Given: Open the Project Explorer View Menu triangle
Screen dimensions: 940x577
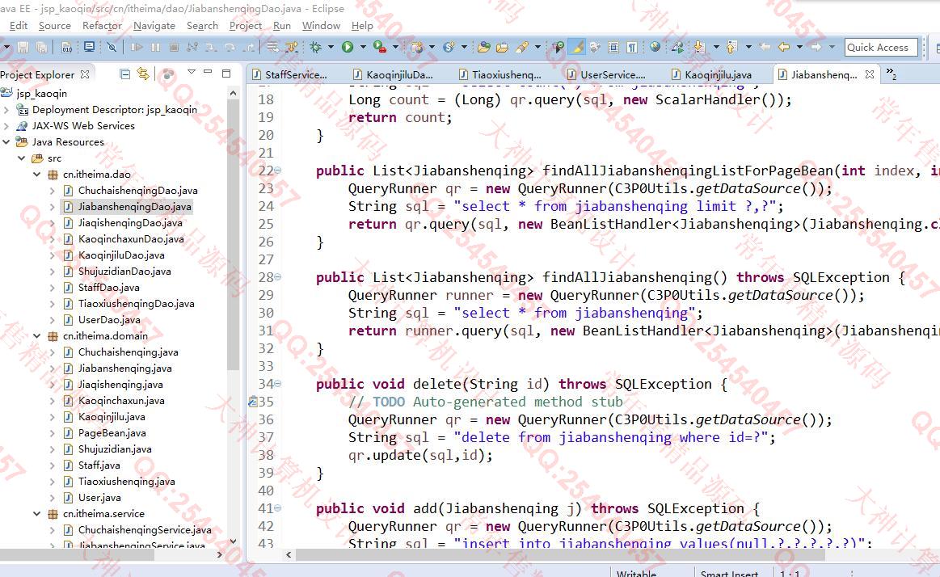Looking at the screenshot, I should point(192,72).
